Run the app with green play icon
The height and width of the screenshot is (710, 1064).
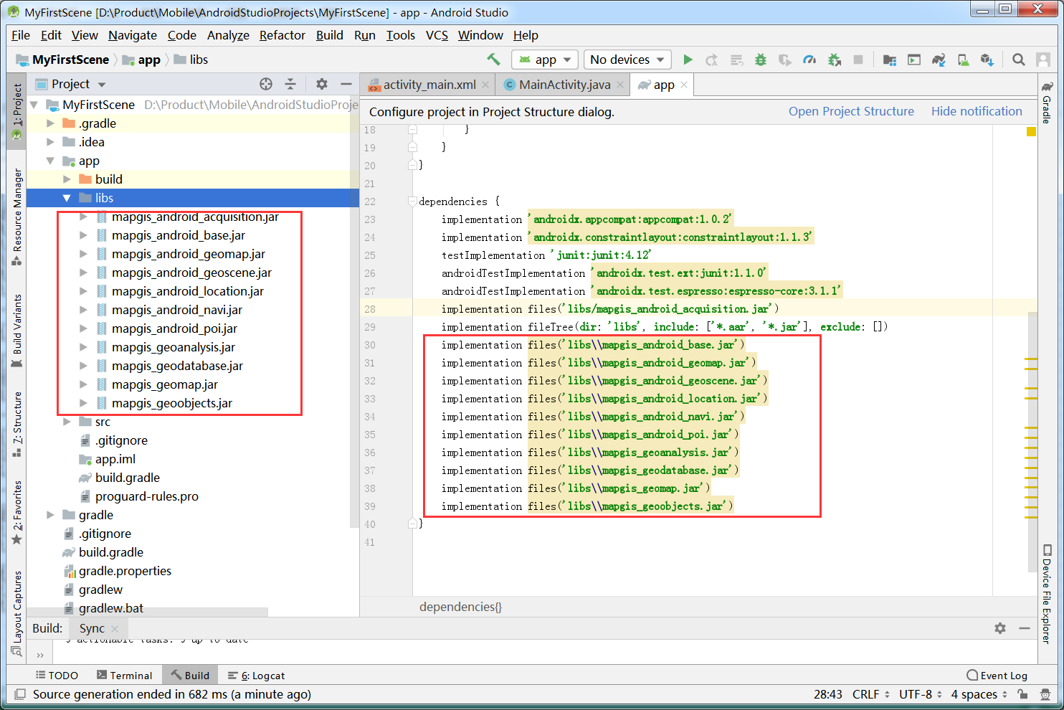point(688,60)
